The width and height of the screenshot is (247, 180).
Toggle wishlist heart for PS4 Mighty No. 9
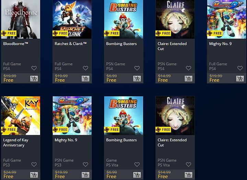click(240, 68)
